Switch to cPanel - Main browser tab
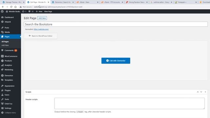The width and height of the screenshot is (210, 118). 87,2
